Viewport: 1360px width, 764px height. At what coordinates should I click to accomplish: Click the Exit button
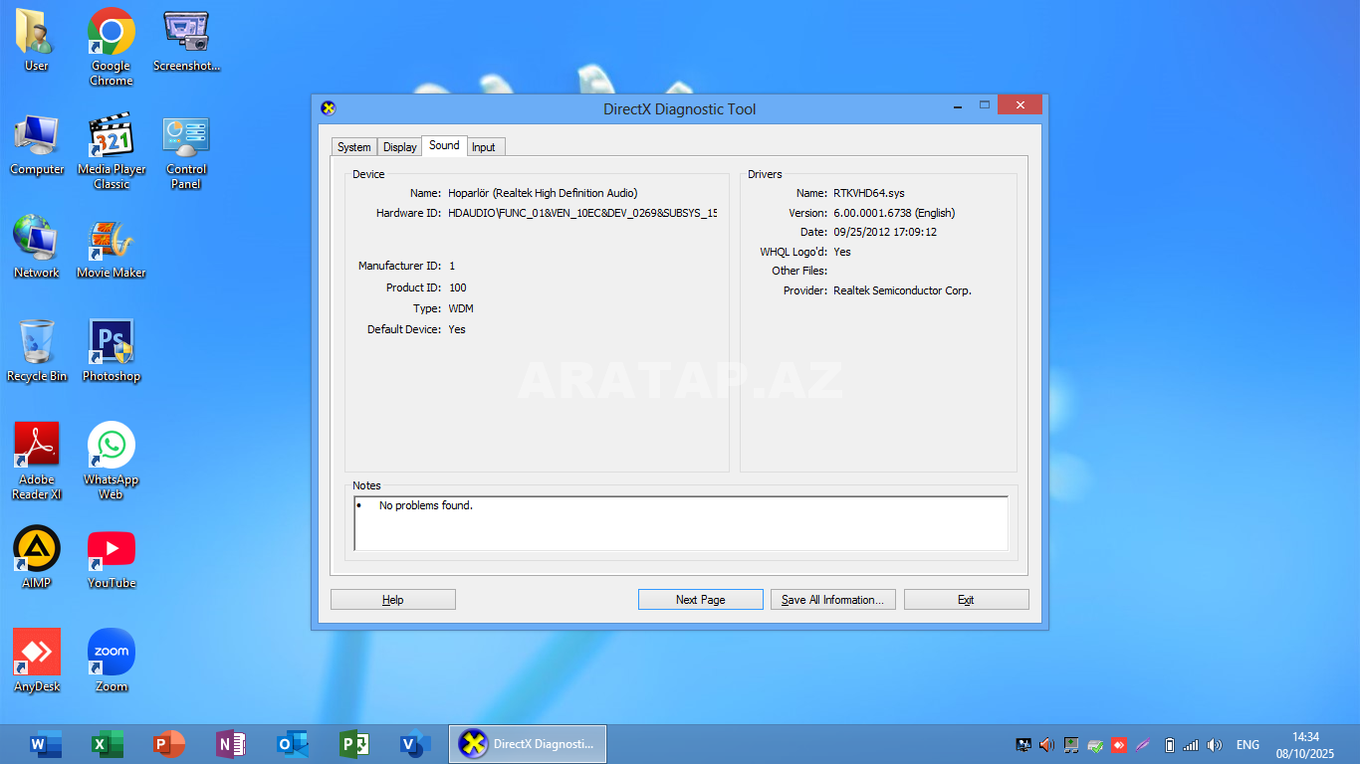pyautogui.click(x=966, y=600)
